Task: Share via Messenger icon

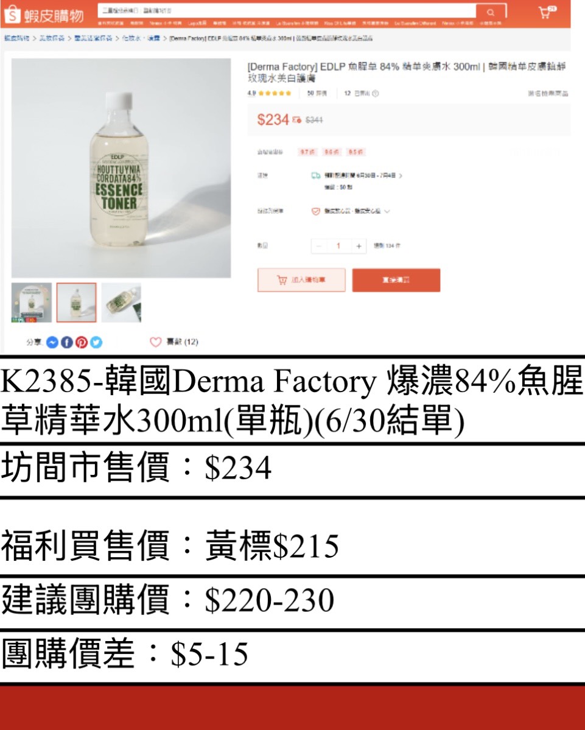Action: pyautogui.click(x=52, y=342)
